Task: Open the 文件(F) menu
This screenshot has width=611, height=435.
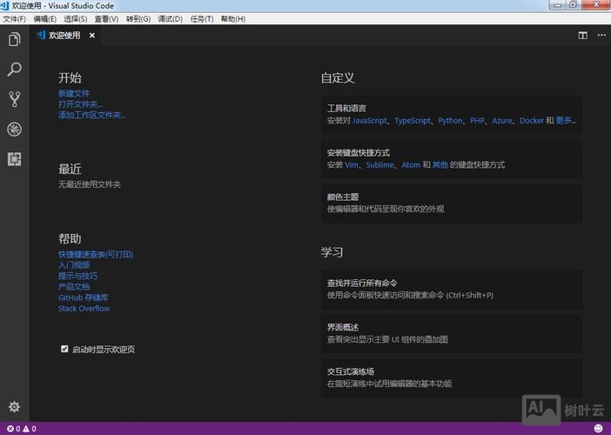Action: coord(15,19)
